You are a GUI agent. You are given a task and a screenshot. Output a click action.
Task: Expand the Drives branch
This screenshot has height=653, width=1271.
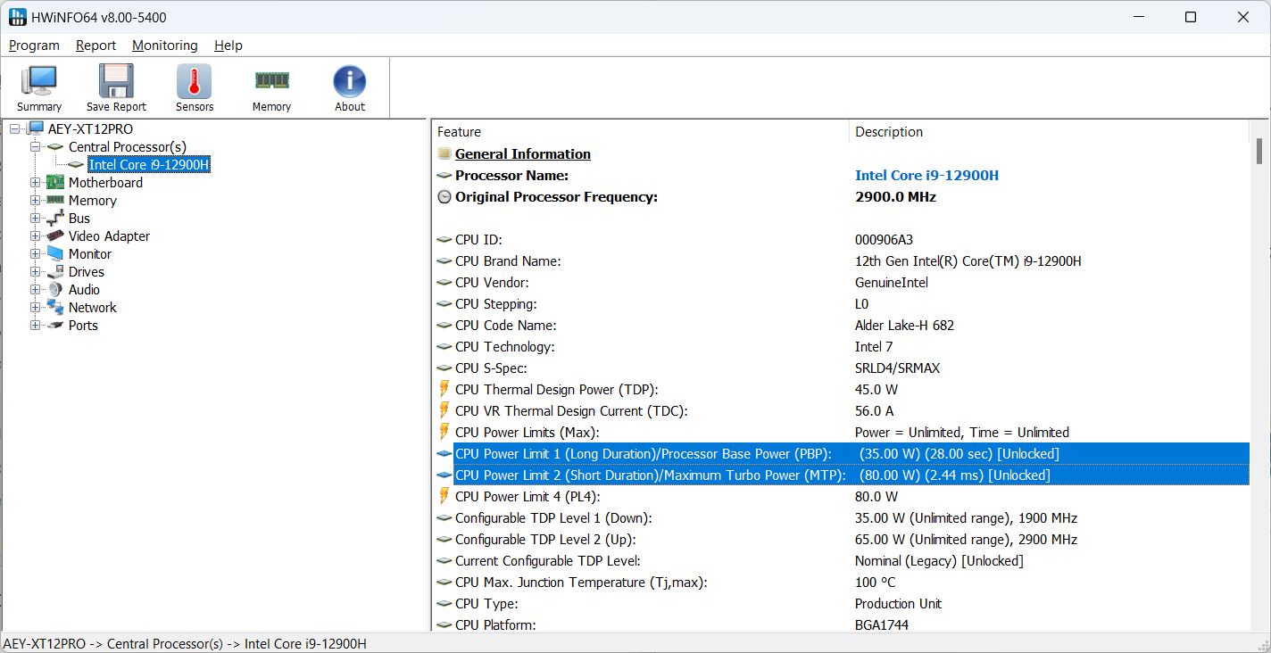(x=35, y=272)
